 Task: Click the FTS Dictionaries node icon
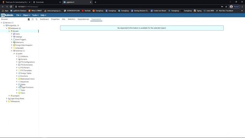pos(19,65)
